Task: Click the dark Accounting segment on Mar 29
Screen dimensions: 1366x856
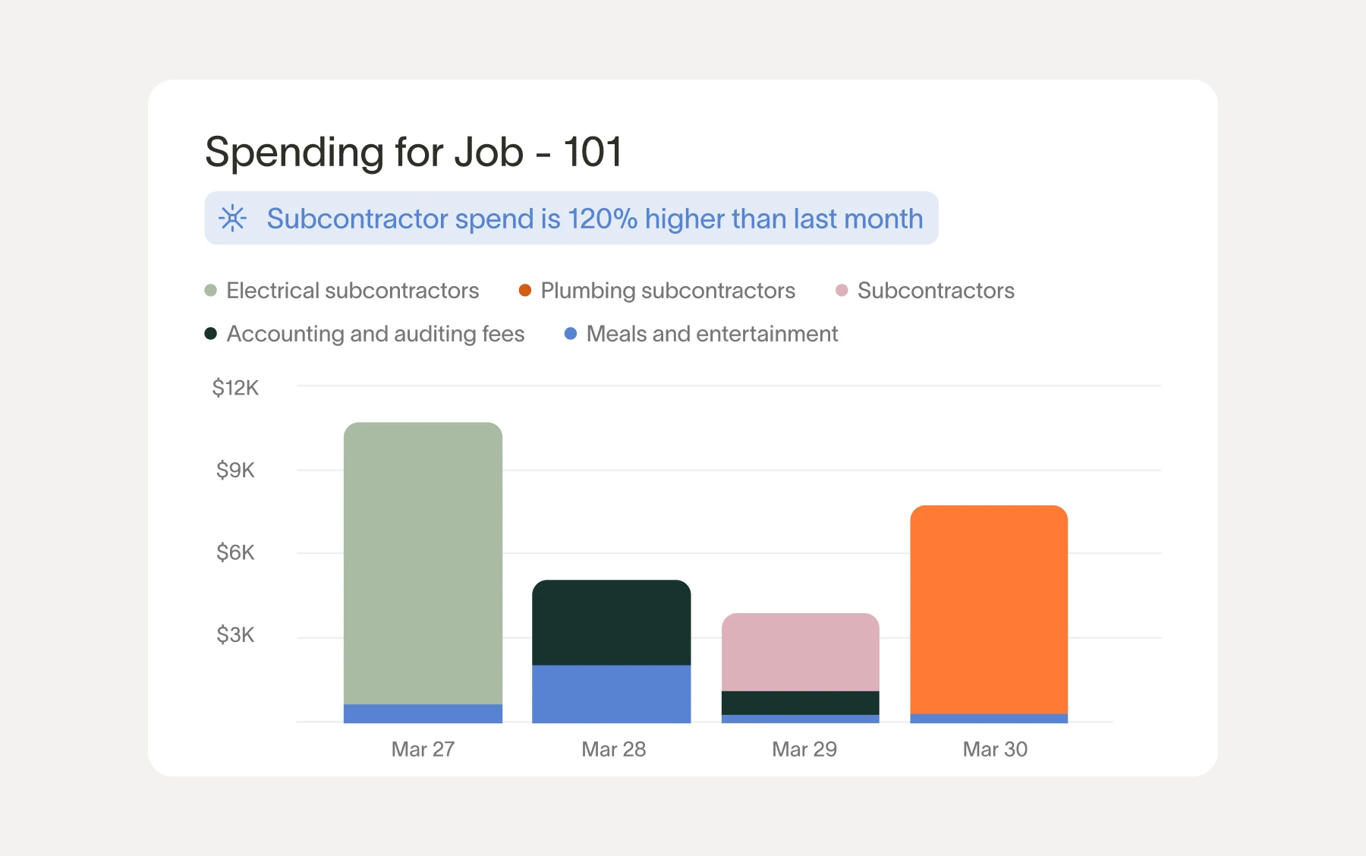Action: click(800, 703)
